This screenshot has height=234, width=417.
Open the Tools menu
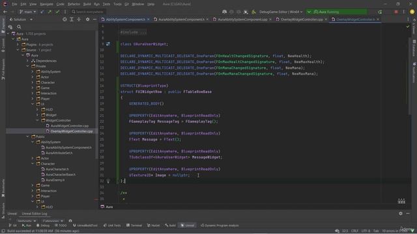click(x=117, y=4)
